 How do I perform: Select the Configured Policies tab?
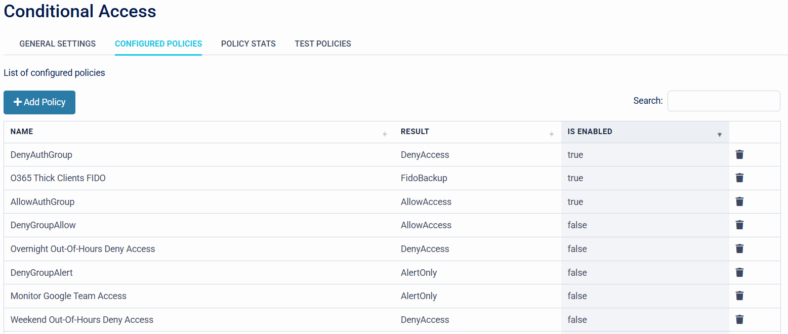point(158,44)
